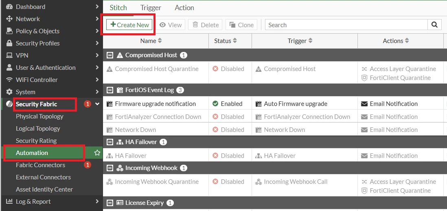
Task: Select the Automation menu item
Action: coord(51,153)
